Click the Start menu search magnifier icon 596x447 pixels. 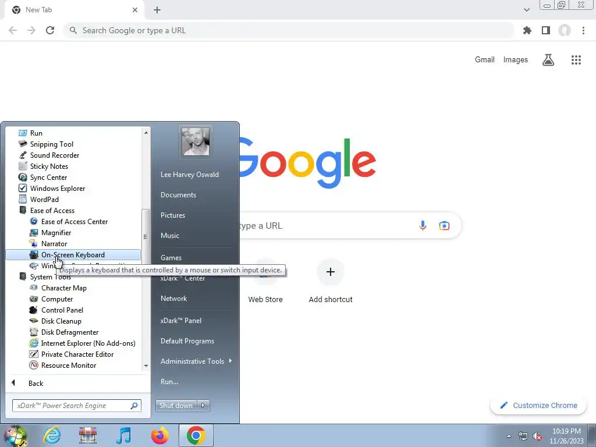click(134, 406)
